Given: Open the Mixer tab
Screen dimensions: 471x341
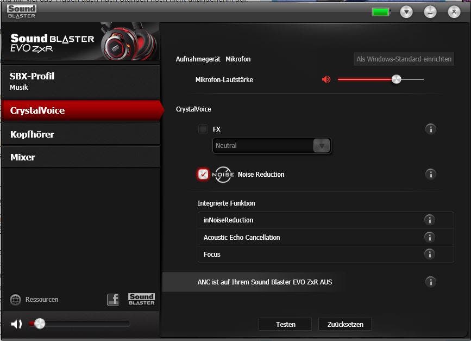Looking at the screenshot, I should [x=80, y=157].
